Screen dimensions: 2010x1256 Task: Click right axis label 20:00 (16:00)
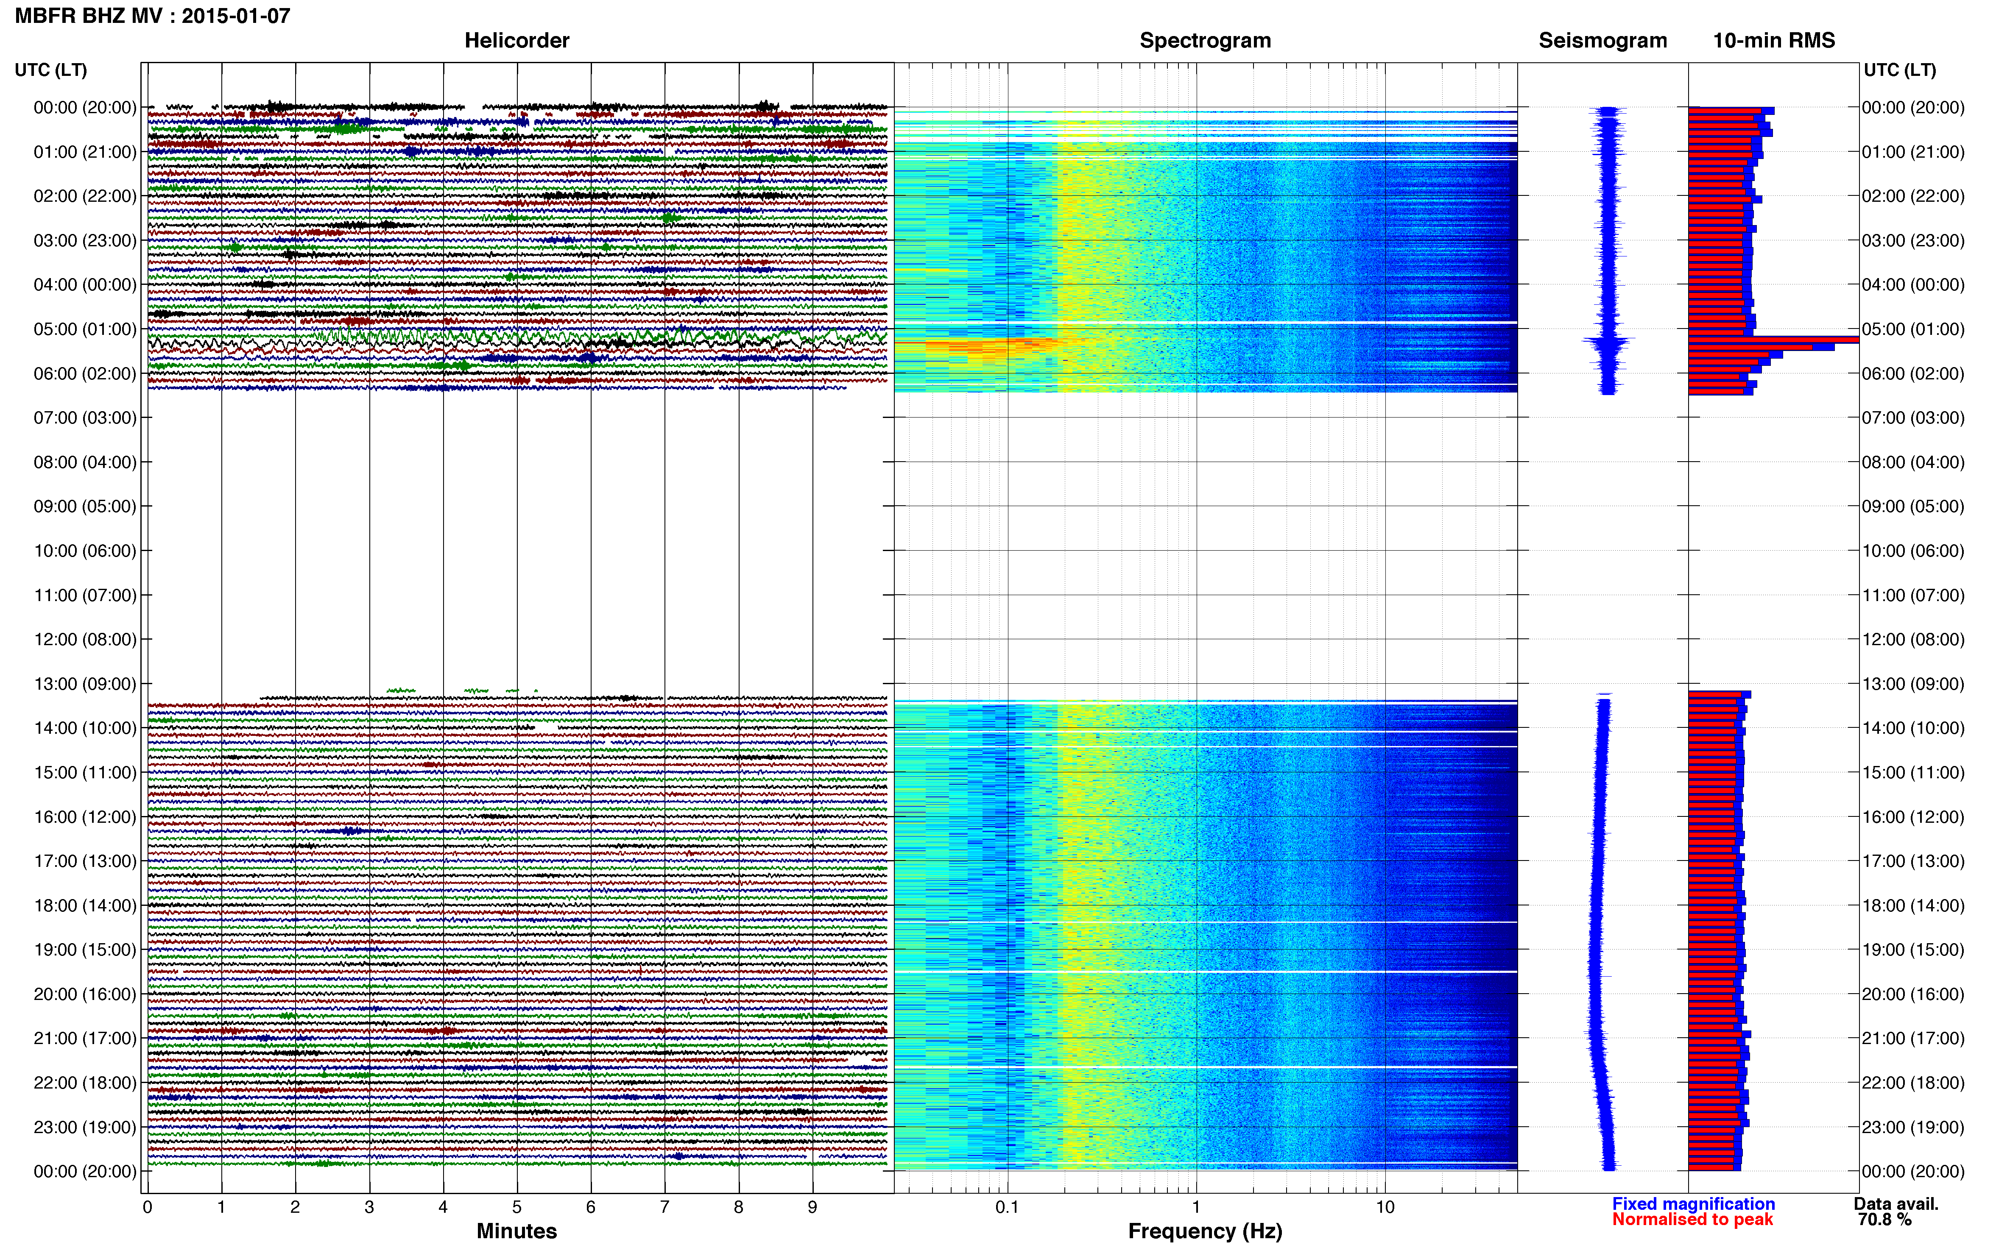(1913, 994)
